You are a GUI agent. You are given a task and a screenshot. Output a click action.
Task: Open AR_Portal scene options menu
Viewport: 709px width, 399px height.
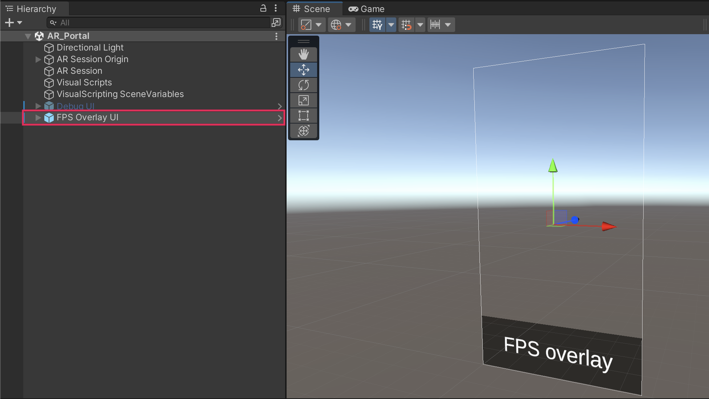276,36
